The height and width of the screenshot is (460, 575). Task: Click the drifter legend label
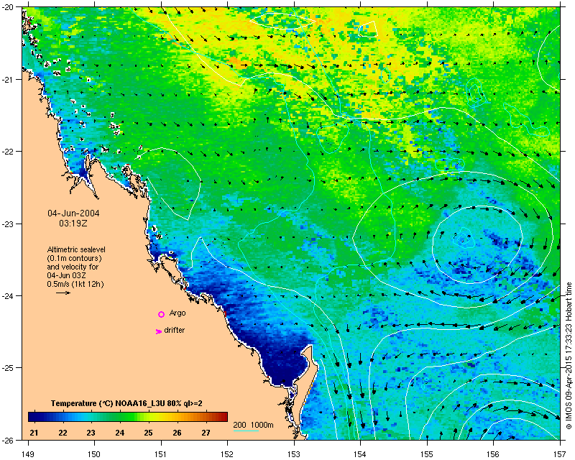point(174,330)
